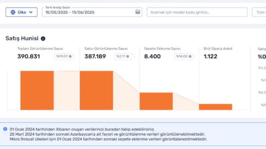
Task: Open the Ülke country dropdown
Action: tap(21, 12)
